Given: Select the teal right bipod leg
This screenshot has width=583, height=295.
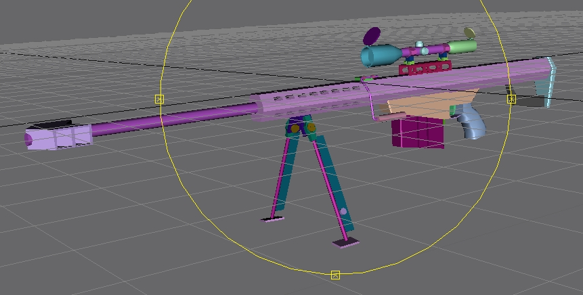Looking at the screenshot, I should [x=334, y=183].
